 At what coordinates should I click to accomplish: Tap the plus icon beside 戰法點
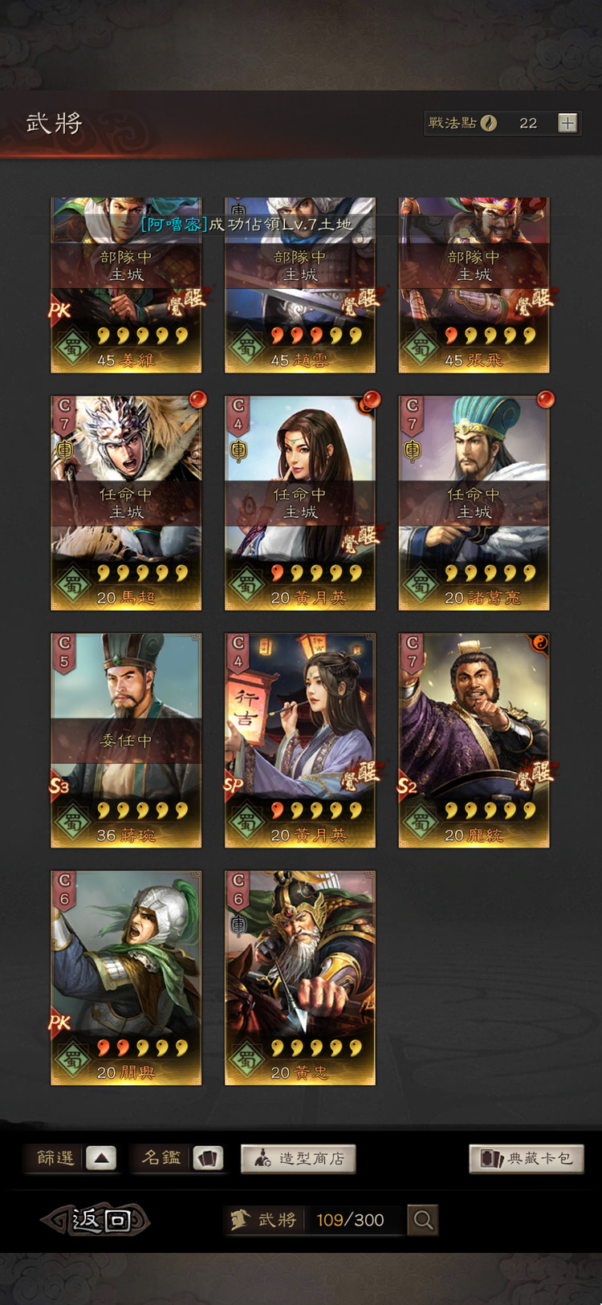click(567, 123)
